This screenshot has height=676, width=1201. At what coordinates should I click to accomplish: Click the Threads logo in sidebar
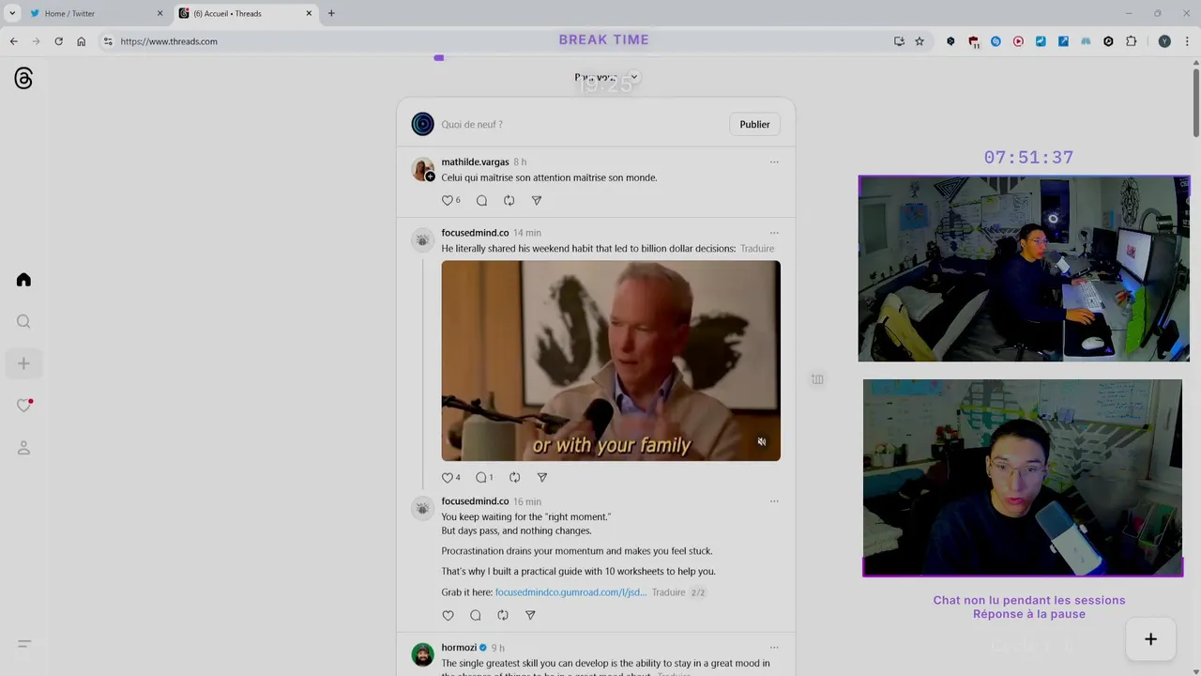pyautogui.click(x=23, y=79)
